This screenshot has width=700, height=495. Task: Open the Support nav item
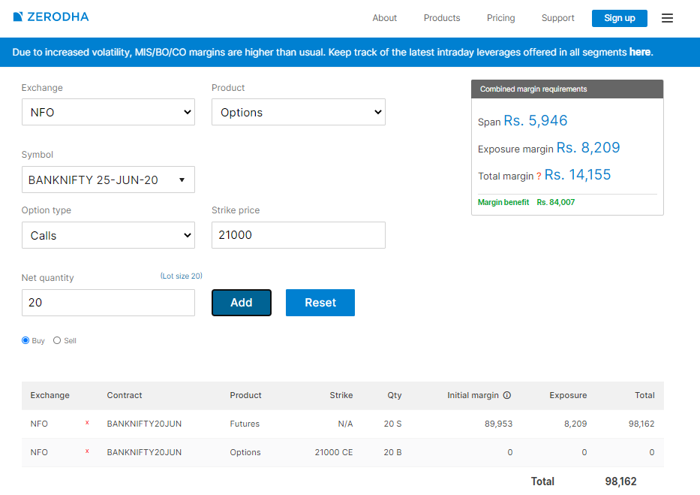[x=557, y=18]
